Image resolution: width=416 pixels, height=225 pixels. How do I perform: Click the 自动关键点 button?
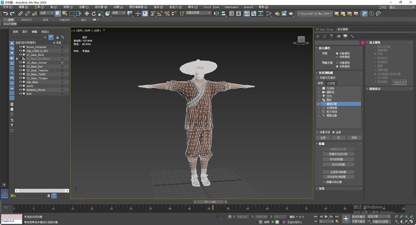click(x=359, y=216)
